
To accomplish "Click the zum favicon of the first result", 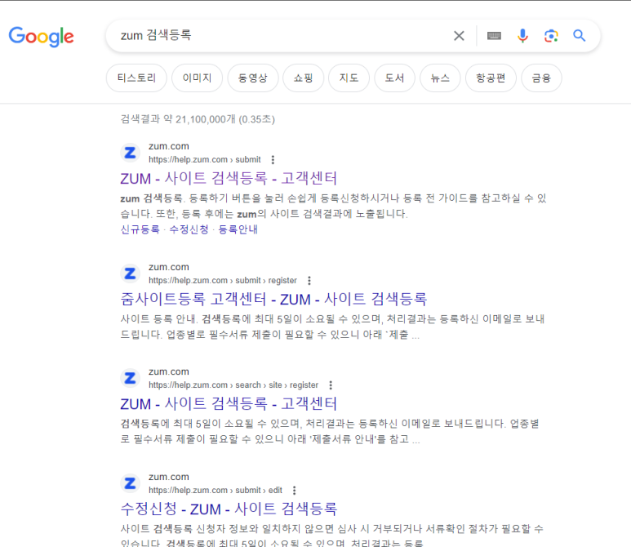I will point(131,153).
